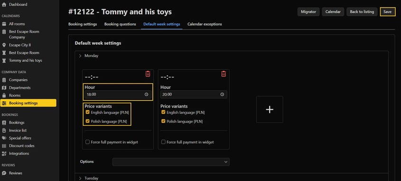This screenshot has width=401, height=181.
Task: Save the booking settings
Action: coord(387,12)
